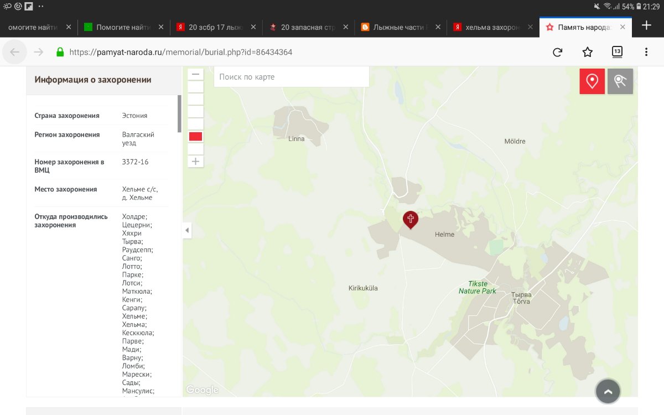Viewport: 664px width, 415px height.
Task: Switch to the '20 запасная стр' tab
Action: tap(307, 27)
